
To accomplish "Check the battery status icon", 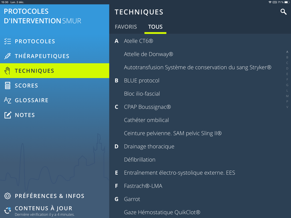I will (x=287, y=2).
